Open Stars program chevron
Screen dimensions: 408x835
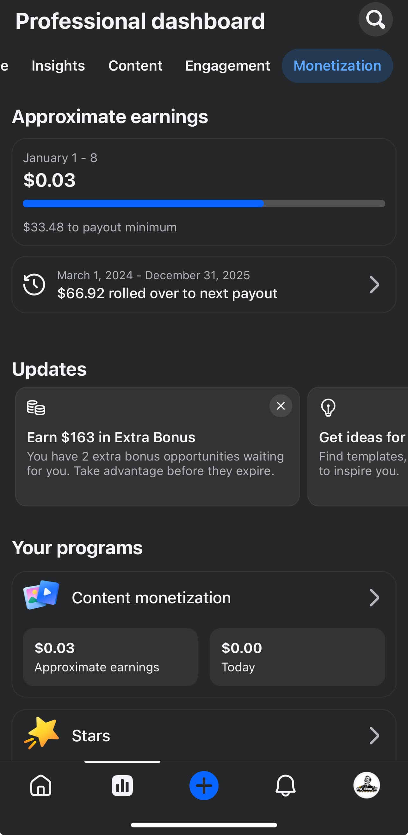point(374,736)
